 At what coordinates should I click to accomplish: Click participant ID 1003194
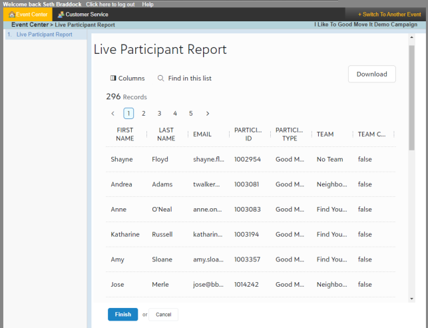246,234
